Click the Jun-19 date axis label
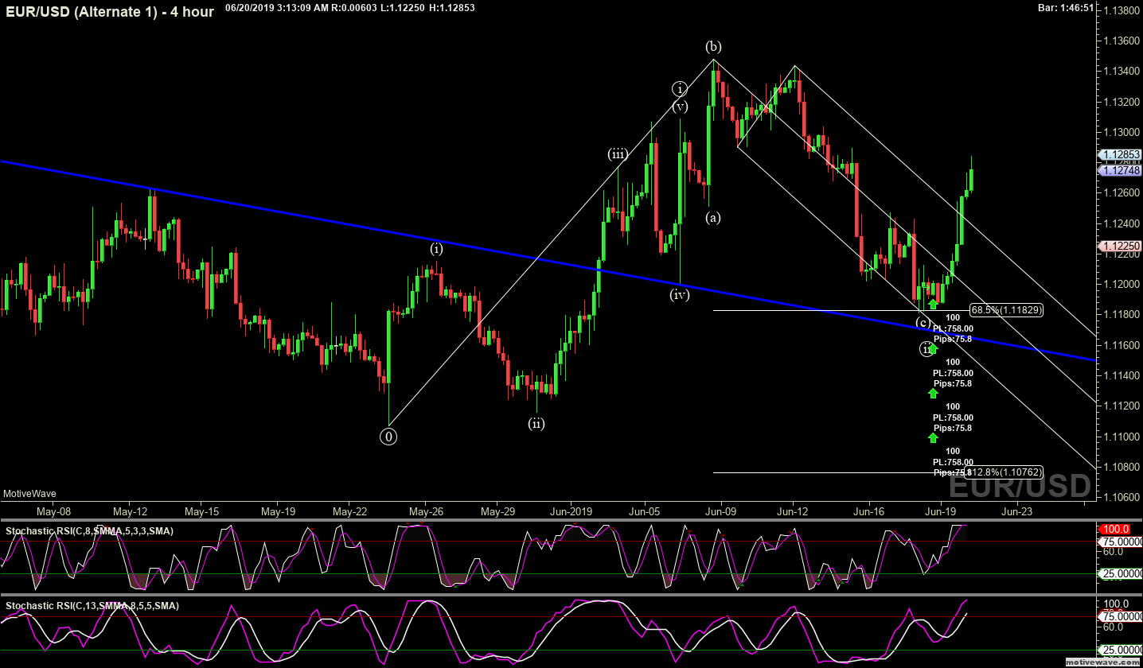This screenshot has width=1143, height=668. click(x=941, y=511)
